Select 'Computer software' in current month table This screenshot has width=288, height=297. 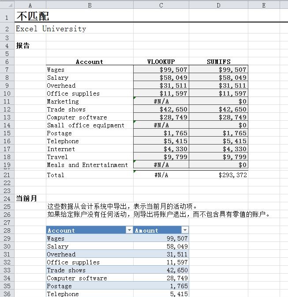pyautogui.click(x=90, y=278)
